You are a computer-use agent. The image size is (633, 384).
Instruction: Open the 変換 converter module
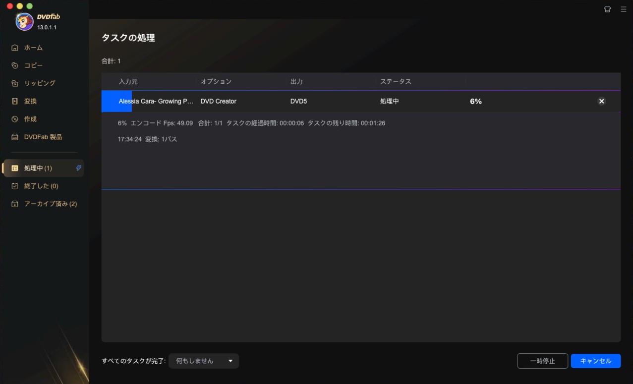(x=30, y=101)
